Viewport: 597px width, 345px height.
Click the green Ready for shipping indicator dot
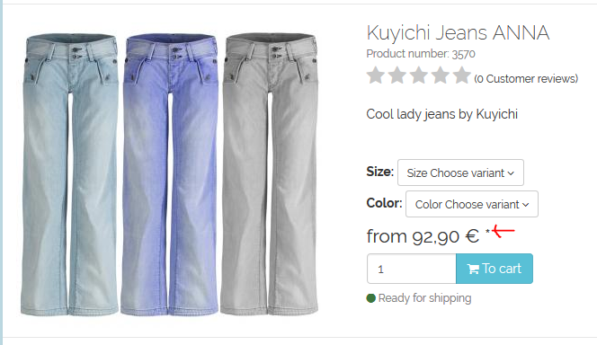pyautogui.click(x=370, y=298)
